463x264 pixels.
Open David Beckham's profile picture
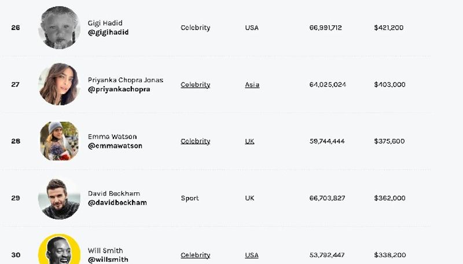(60, 198)
